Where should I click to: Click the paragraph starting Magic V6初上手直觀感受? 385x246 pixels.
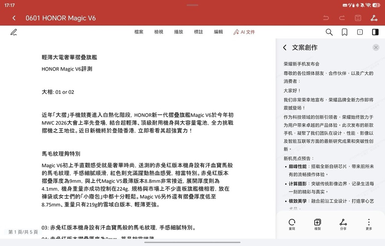click(x=138, y=185)
